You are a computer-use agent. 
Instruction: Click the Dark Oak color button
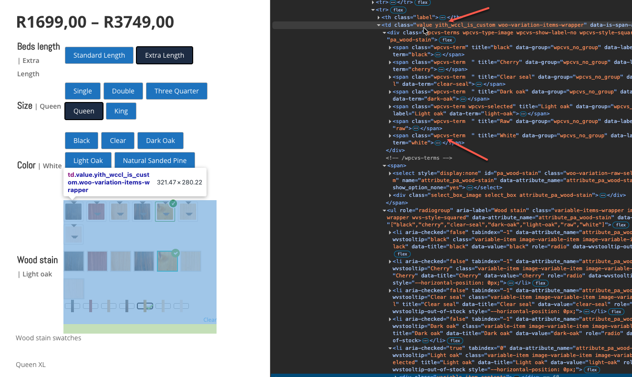[x=160, y=141]
